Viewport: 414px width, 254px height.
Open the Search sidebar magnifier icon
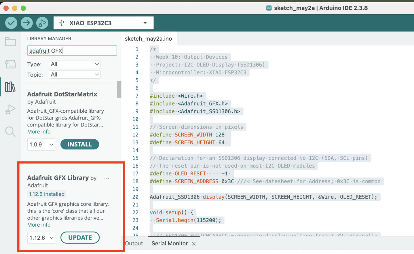point(10,132)
